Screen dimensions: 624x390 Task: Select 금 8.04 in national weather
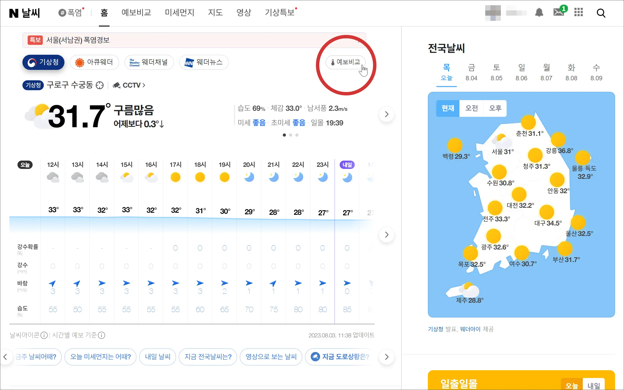471,72
